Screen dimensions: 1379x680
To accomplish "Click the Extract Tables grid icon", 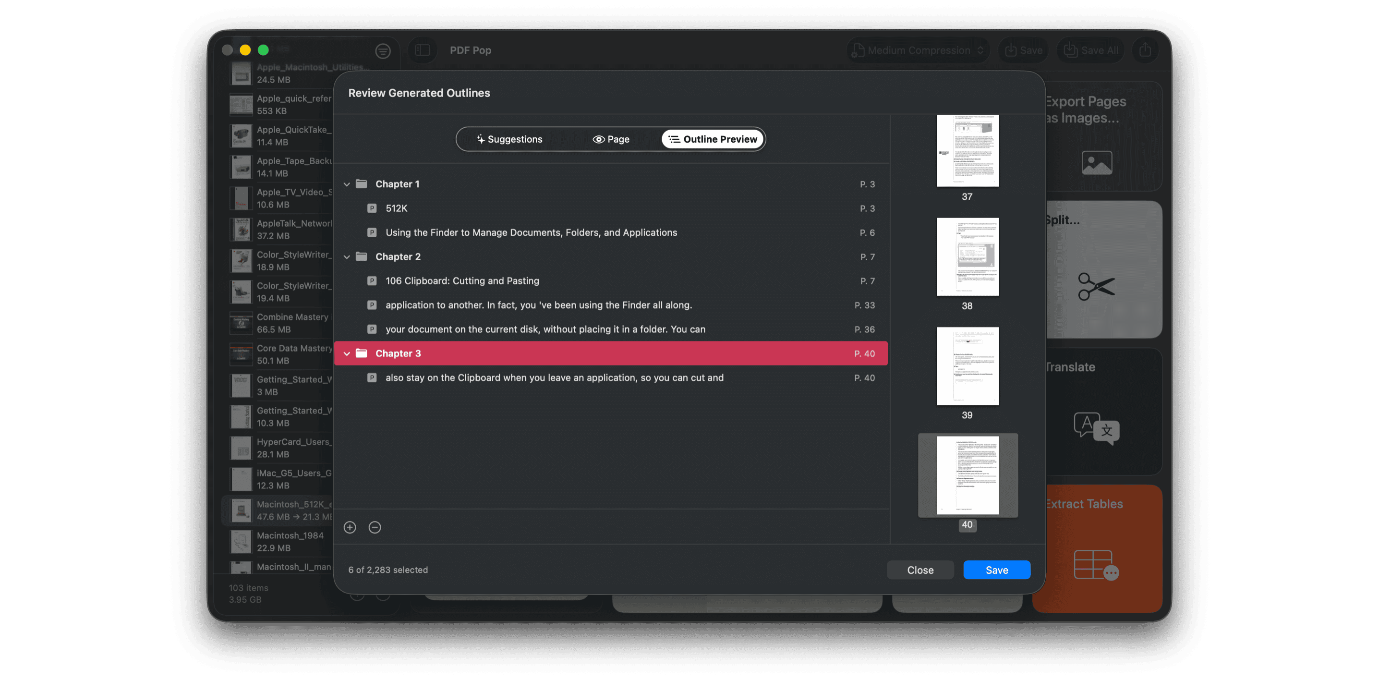I will 1096,565.
